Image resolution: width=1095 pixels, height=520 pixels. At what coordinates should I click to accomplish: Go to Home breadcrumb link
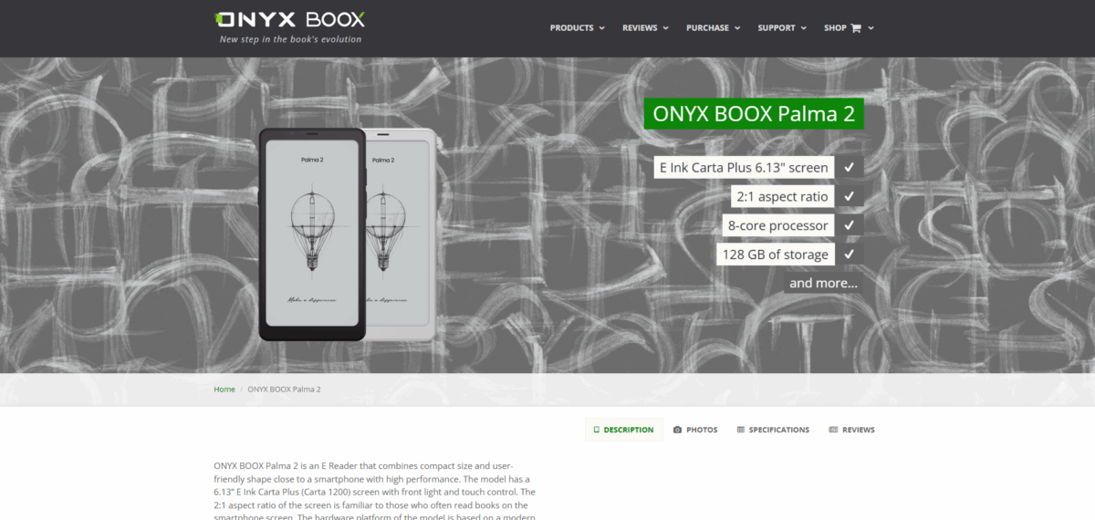click(224, 390)
